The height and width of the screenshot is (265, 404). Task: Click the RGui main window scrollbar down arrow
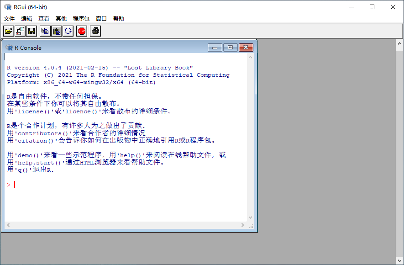click(399, 261)
